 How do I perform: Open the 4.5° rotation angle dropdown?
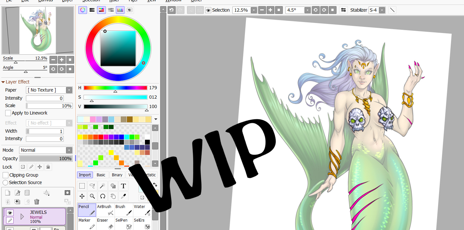(x=307, y=10)
